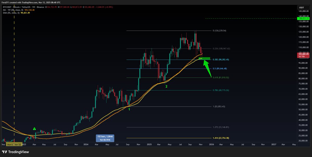Click the green 138,033.33 price label
Image resolution: width=312 pixels, height=157 pixels.
pos(304,19)
